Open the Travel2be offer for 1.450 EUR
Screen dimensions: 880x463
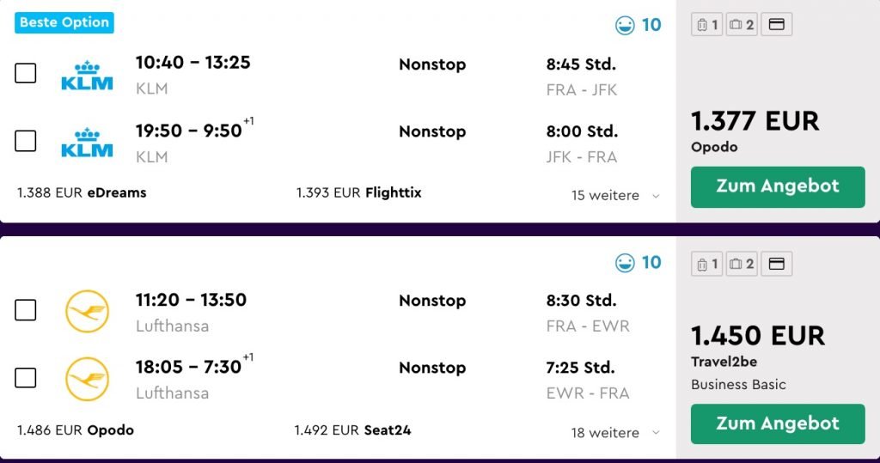778,423
